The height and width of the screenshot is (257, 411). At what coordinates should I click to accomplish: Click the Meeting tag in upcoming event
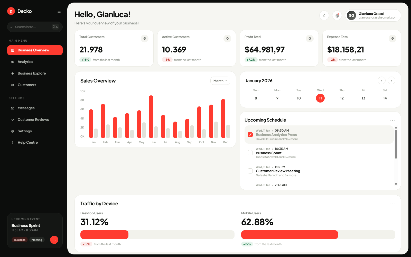pyautogui.click(x=37, y=240)
